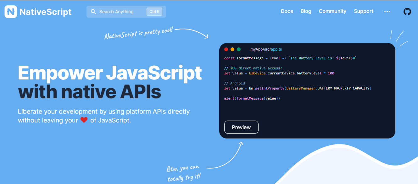Screen dimensions: 418x184
Task: Click the 'direct native access!' link
Action: pos(260,68)
